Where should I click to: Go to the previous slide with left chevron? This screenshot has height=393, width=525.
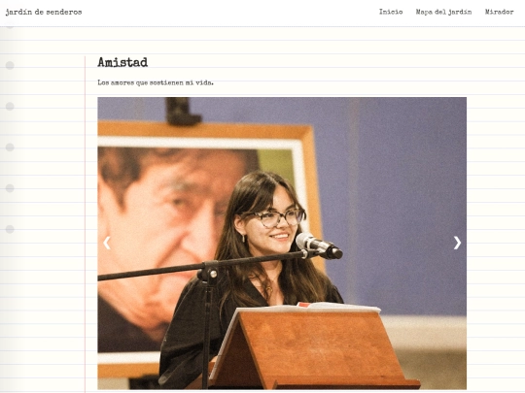(x=107, y=243)
